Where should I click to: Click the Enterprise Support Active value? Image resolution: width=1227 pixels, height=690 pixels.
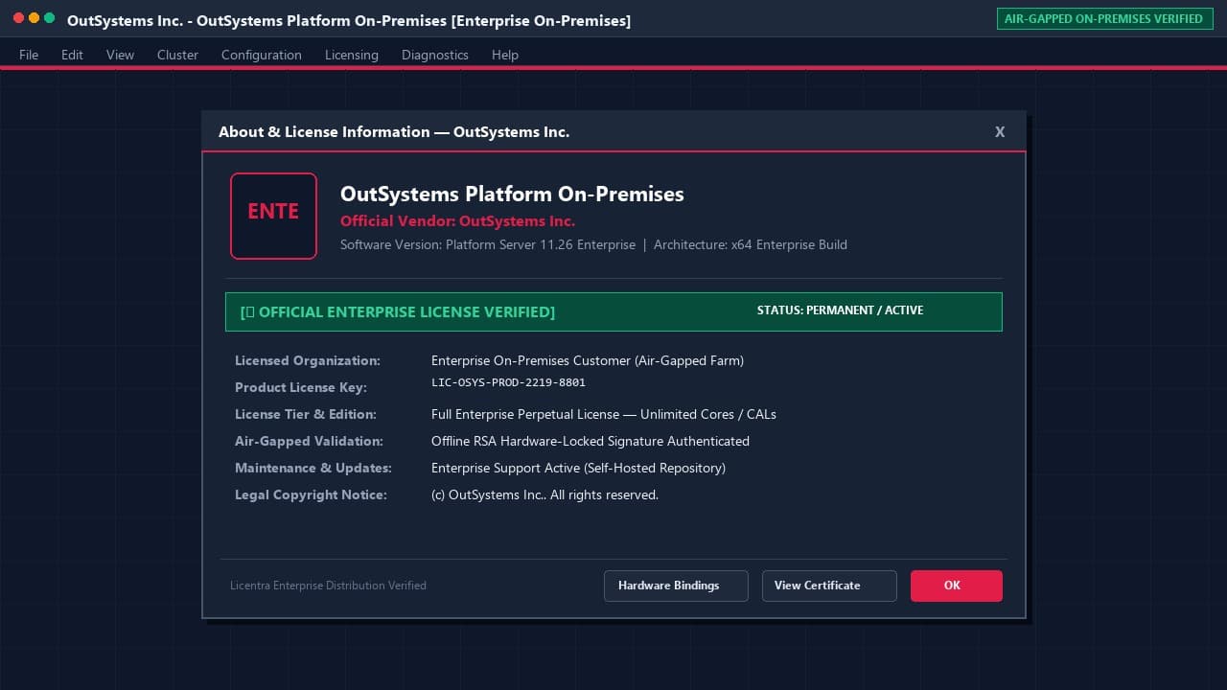click(x=578, y=468)
